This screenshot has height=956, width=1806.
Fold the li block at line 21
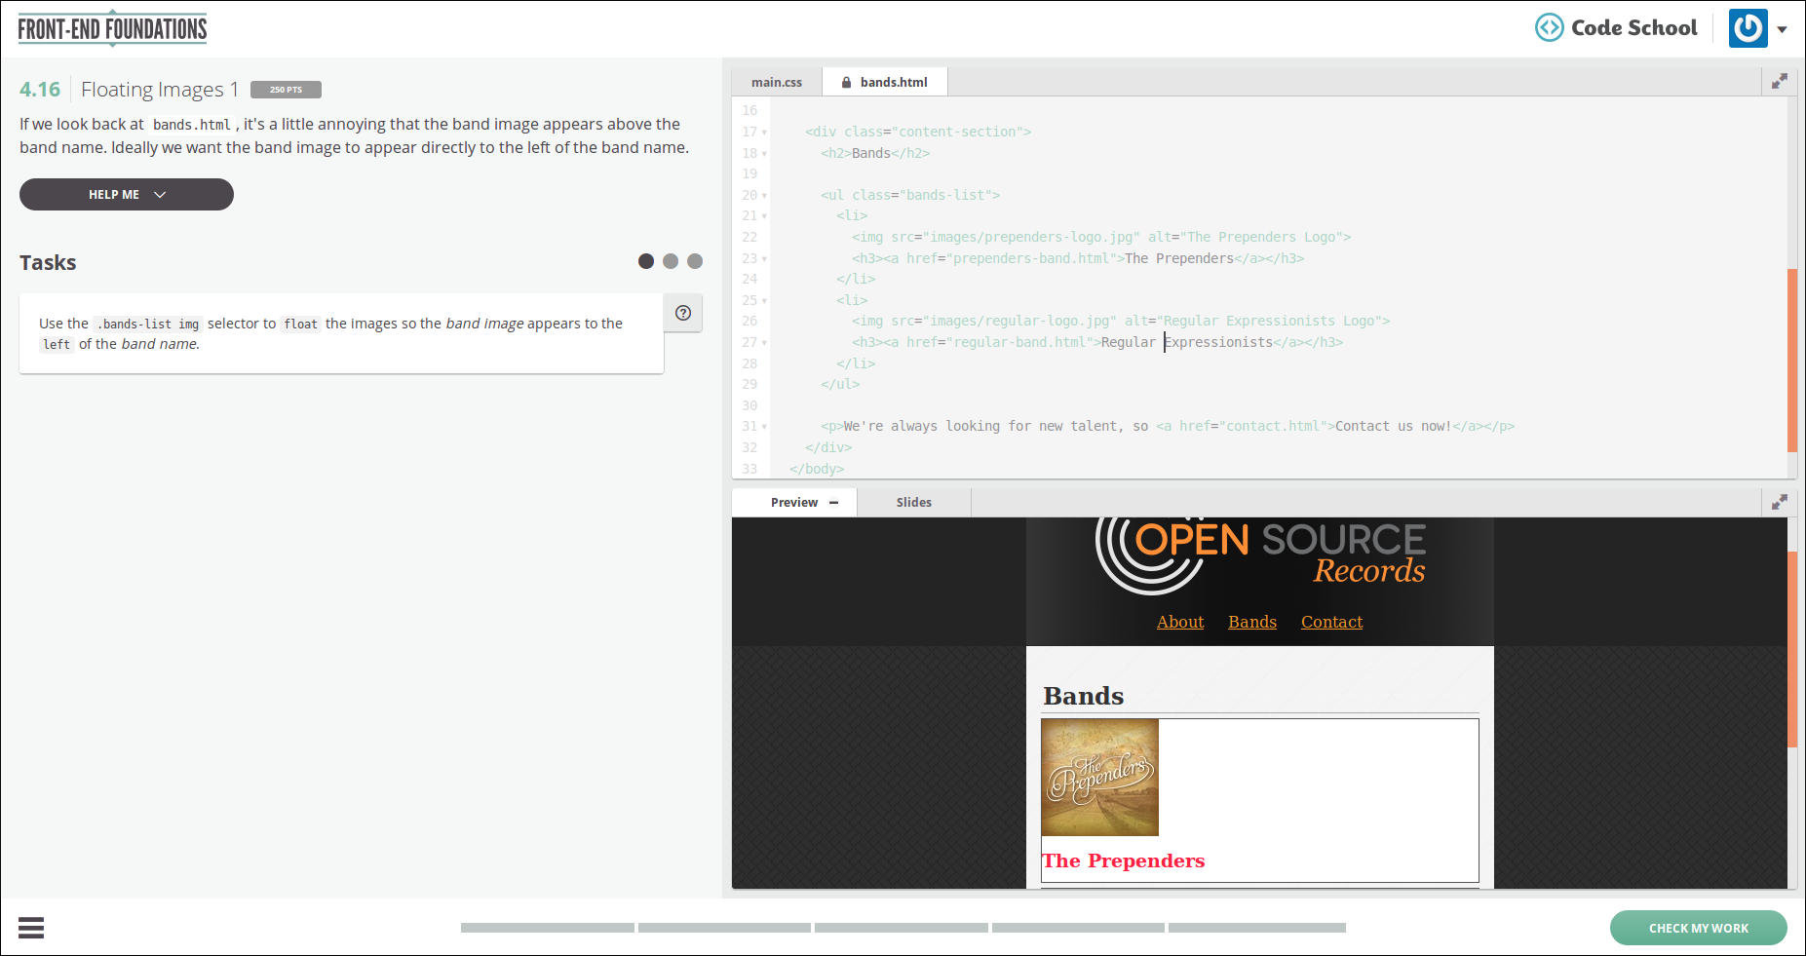tap(764, 216)
